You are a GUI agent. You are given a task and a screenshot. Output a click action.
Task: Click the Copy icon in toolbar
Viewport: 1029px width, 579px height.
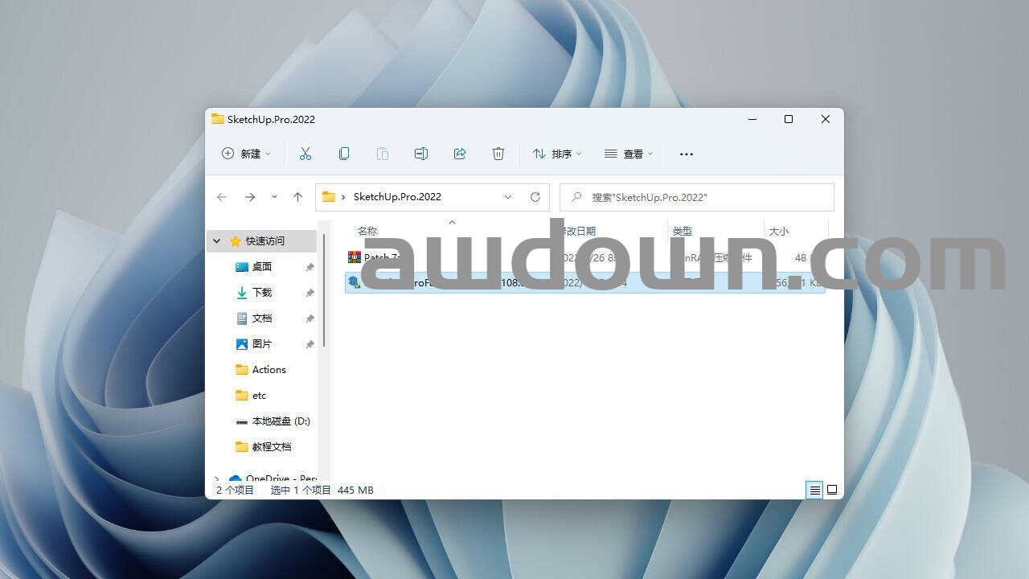pyautogui.click(x=344, y=154)
